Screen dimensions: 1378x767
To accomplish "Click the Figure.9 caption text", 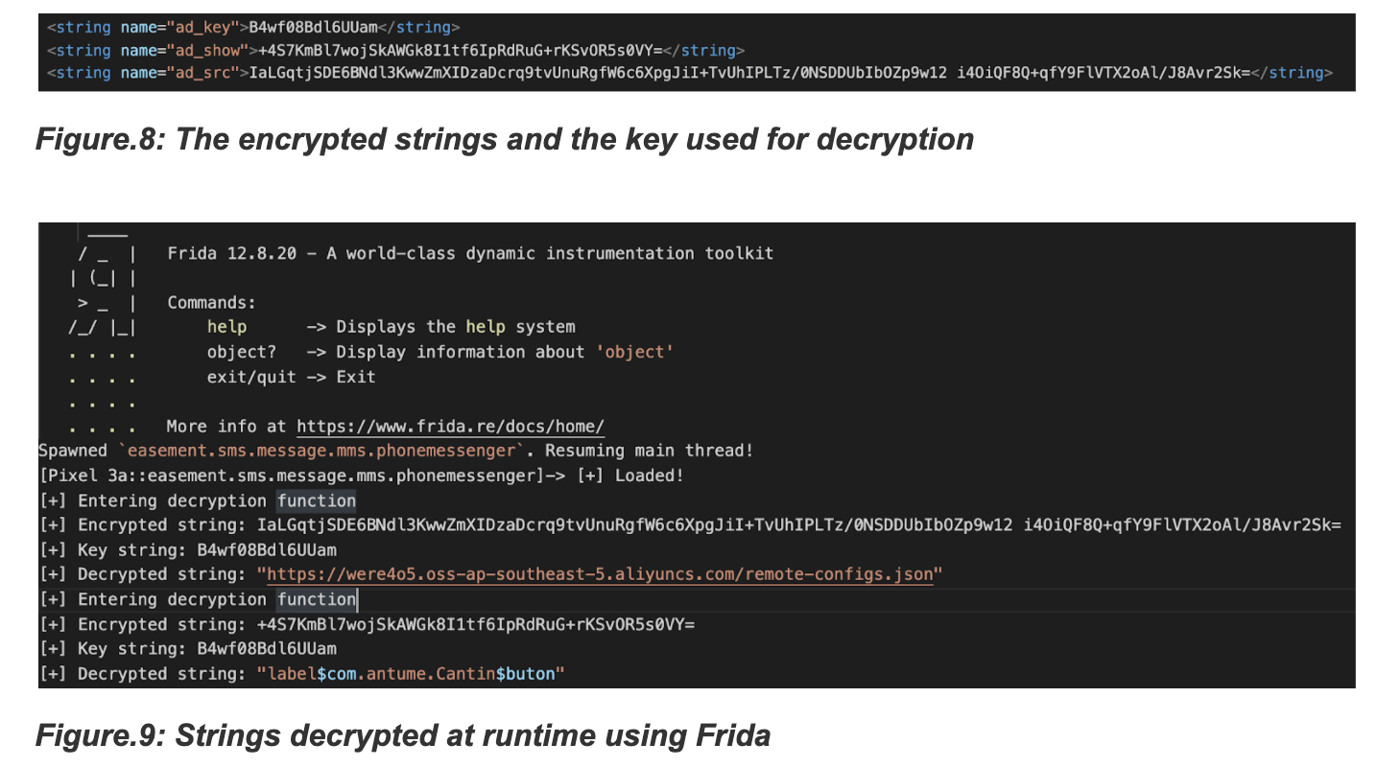I will click(403, 735).
